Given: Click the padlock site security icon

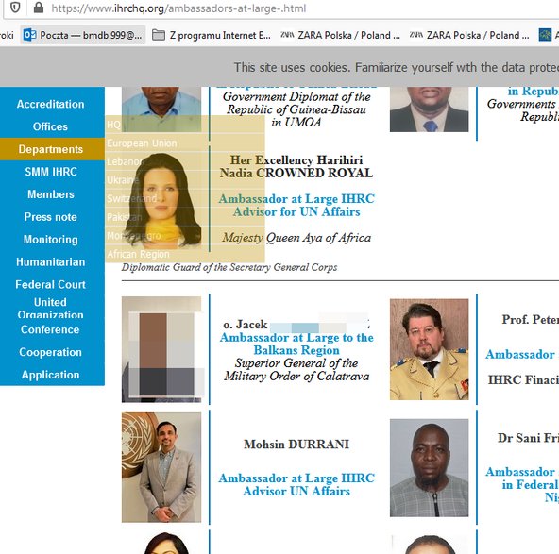Looking at the screenshot, I should click(39, 8).
